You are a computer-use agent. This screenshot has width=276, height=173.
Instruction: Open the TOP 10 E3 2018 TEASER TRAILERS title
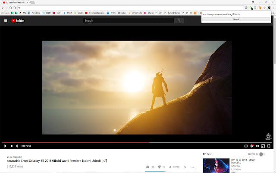point(243,161)
